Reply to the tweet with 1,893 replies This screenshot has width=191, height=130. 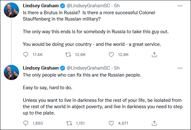26,122
